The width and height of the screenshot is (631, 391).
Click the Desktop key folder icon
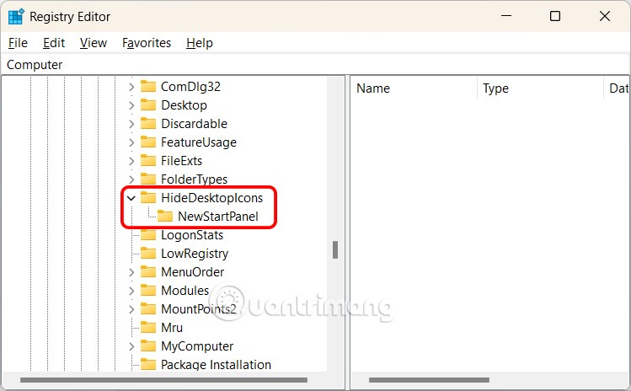[x=148, y=105]
